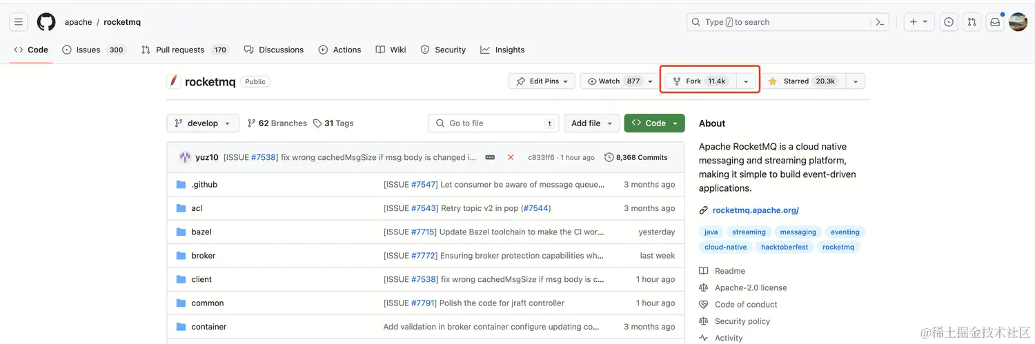1035x344 pixels.
Task: Open the Watch 877 dropdown
Action: click(x=619, y=81)
